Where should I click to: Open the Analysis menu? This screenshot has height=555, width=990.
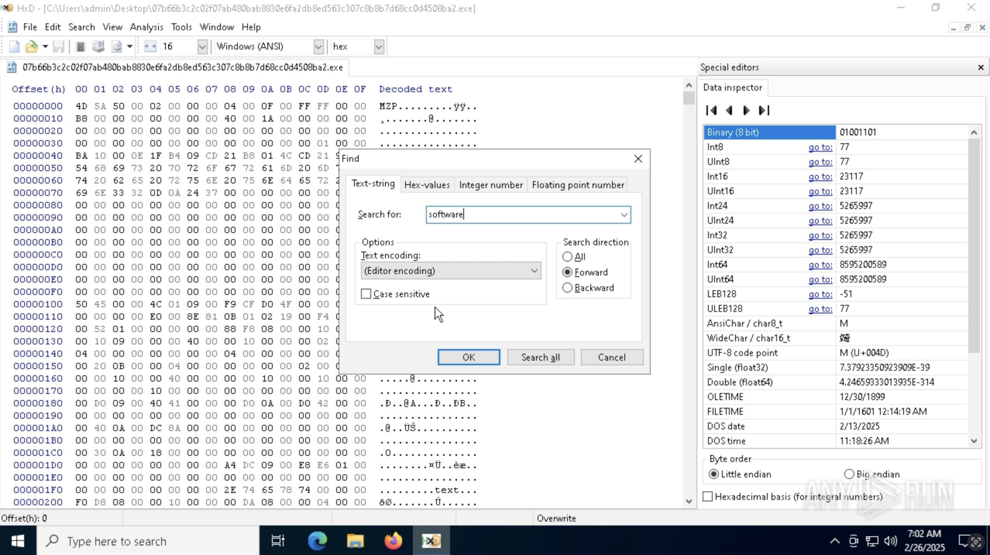(x=146, y=27)
